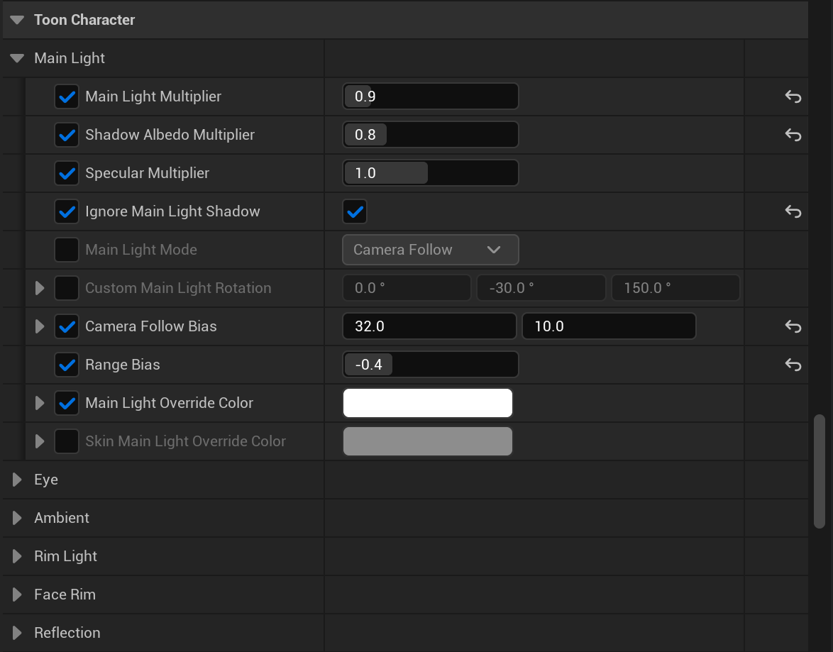
Task: Open the Main Light Mode Camera Follow dropdown
Action: click(430, 250)
